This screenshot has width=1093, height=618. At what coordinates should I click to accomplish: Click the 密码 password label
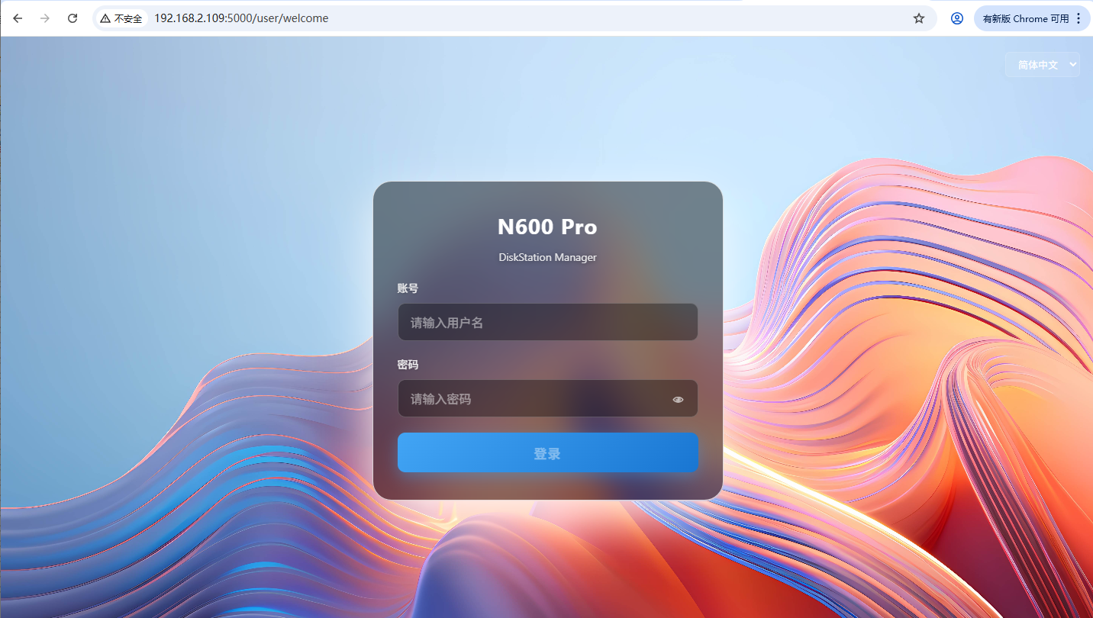[408, 365]
